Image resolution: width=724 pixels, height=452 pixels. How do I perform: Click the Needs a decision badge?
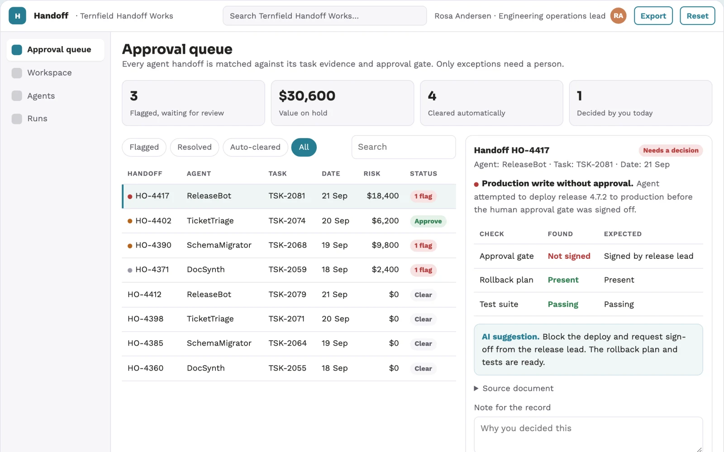point(671,151)
